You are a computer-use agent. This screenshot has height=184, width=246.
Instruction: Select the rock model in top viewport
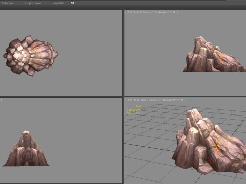[x=31, y=55]
